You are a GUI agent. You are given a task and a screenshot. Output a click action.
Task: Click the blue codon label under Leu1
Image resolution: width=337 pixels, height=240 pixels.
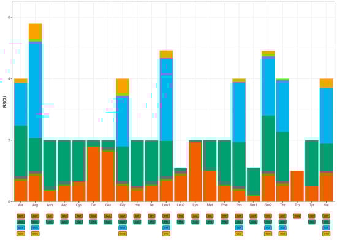point(166,228)
